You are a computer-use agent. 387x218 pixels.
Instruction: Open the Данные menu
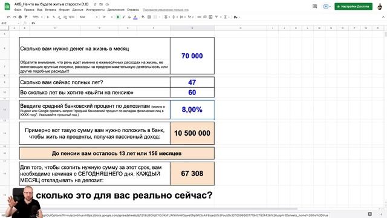(78, 10)
